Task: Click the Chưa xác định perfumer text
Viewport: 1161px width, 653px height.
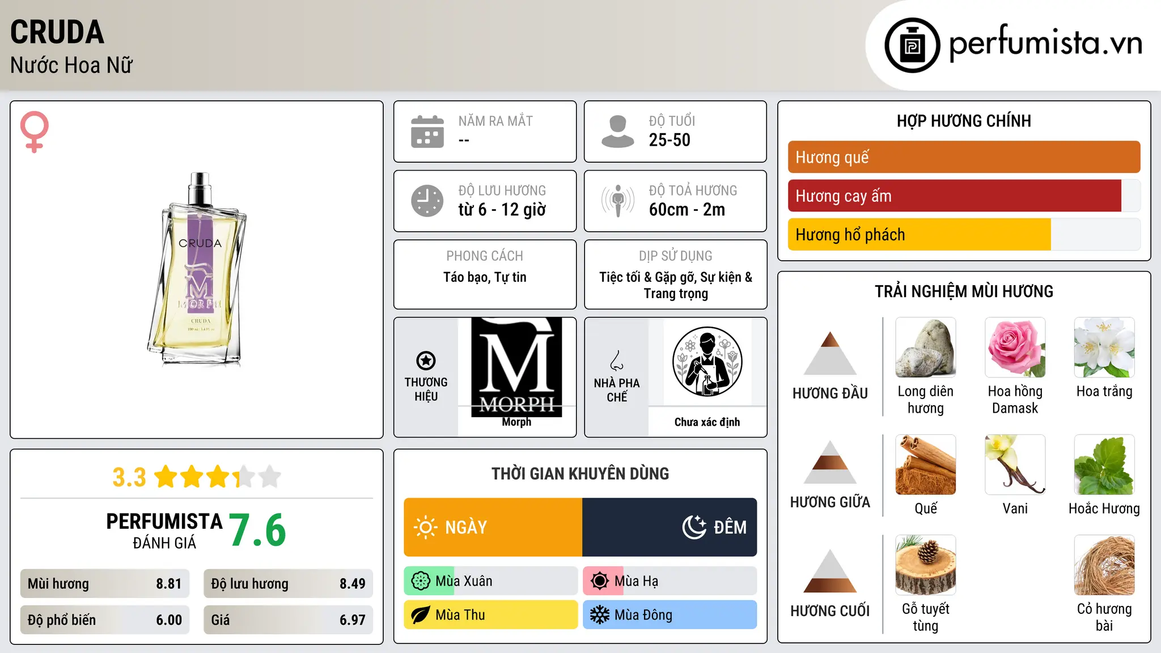Action: pyautogui.click(x=707, y=422)
